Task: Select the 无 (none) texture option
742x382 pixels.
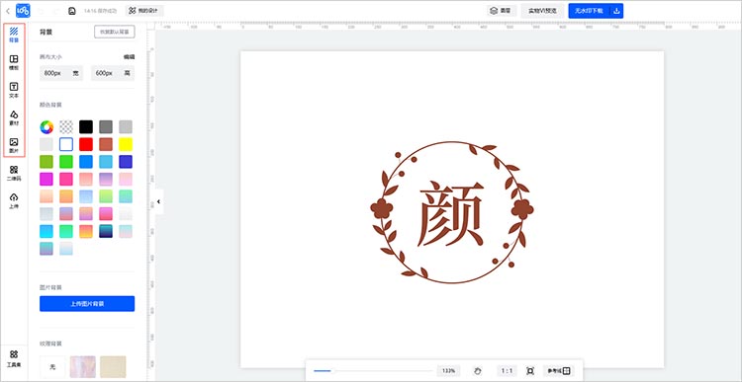Action: (52, 367)
